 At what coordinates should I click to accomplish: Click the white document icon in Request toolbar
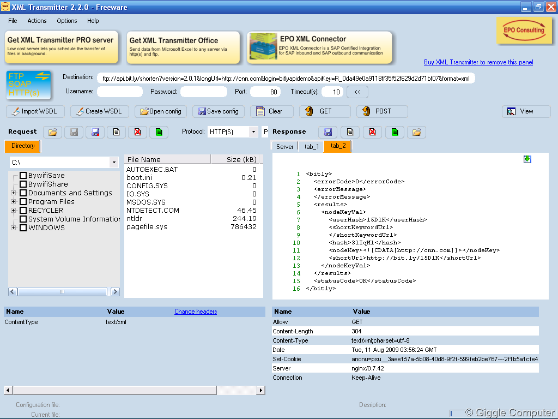[117, 132]
